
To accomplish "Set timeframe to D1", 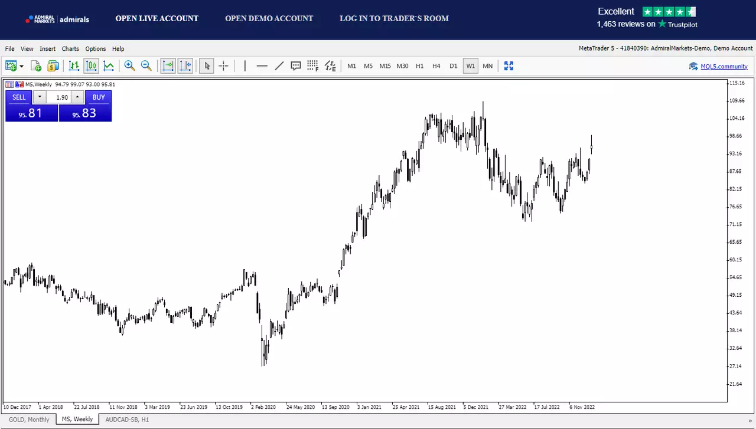I will [453, 66].
